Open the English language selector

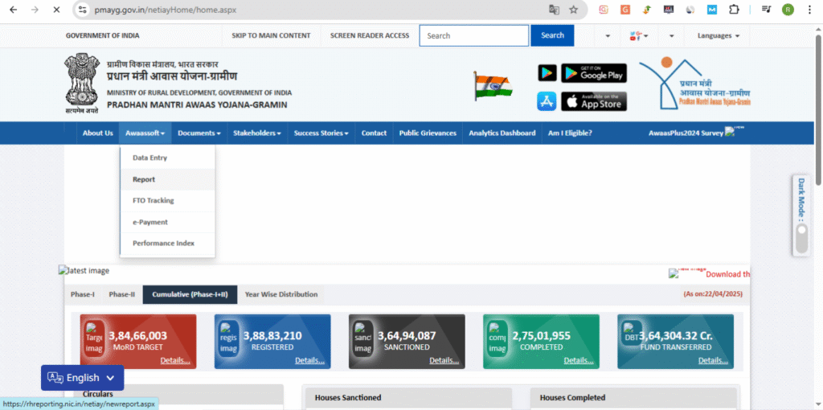[83, 378]
